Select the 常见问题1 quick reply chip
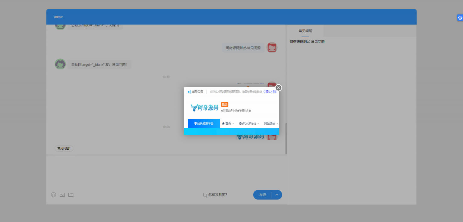This screenshot has width=463, height=222. 64,149
